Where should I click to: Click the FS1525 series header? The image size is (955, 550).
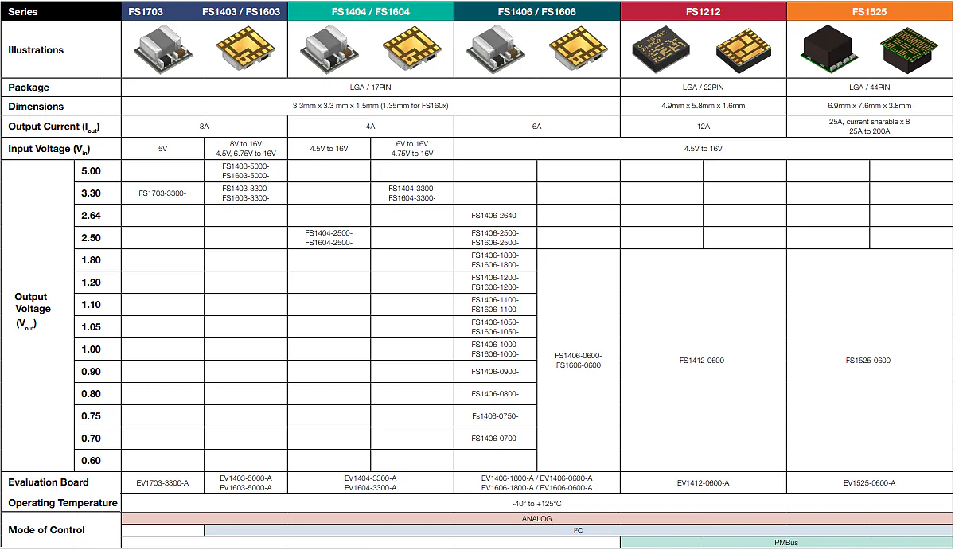pyautogui.click(x=869, y=11)
